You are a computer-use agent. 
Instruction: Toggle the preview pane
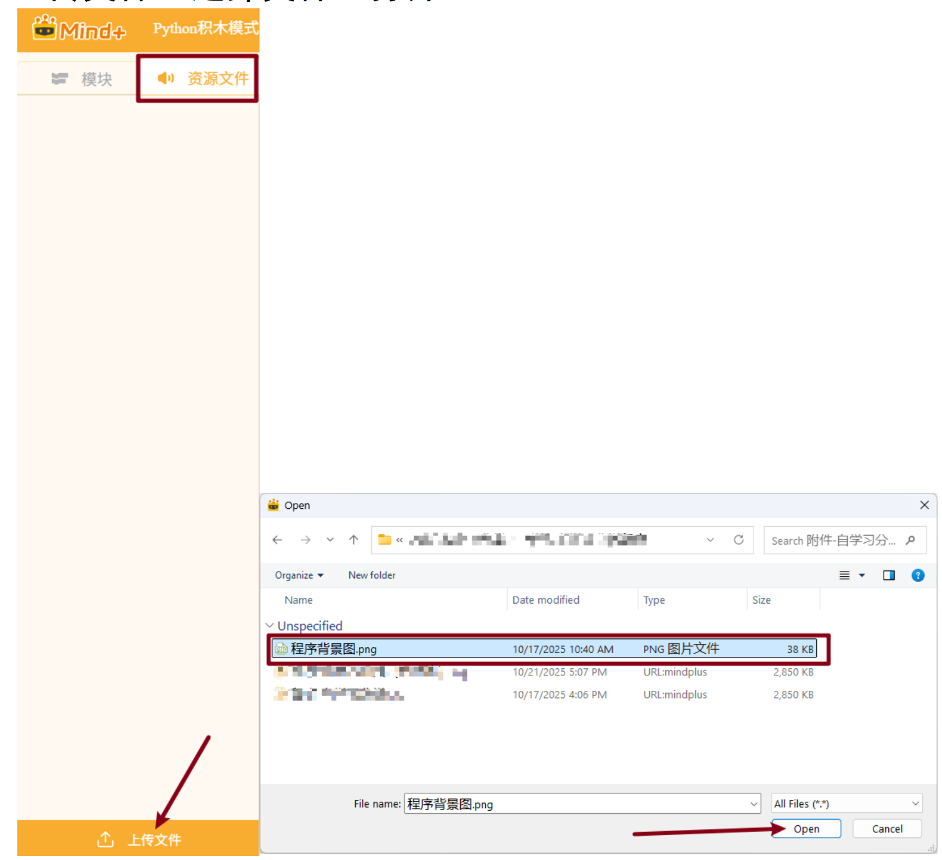click(x=889, y=575)
